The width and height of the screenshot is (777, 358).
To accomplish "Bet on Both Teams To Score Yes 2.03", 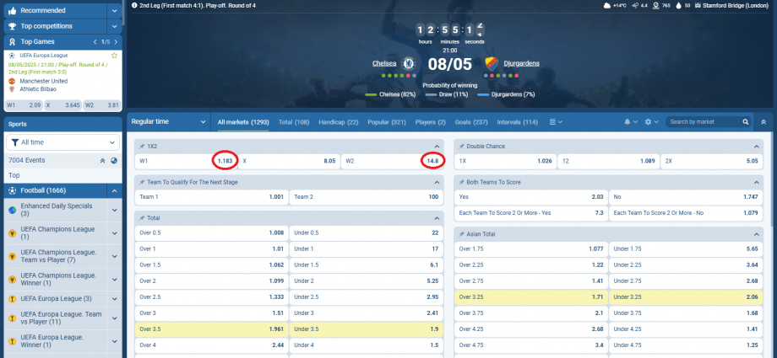I will pos(531,197).
